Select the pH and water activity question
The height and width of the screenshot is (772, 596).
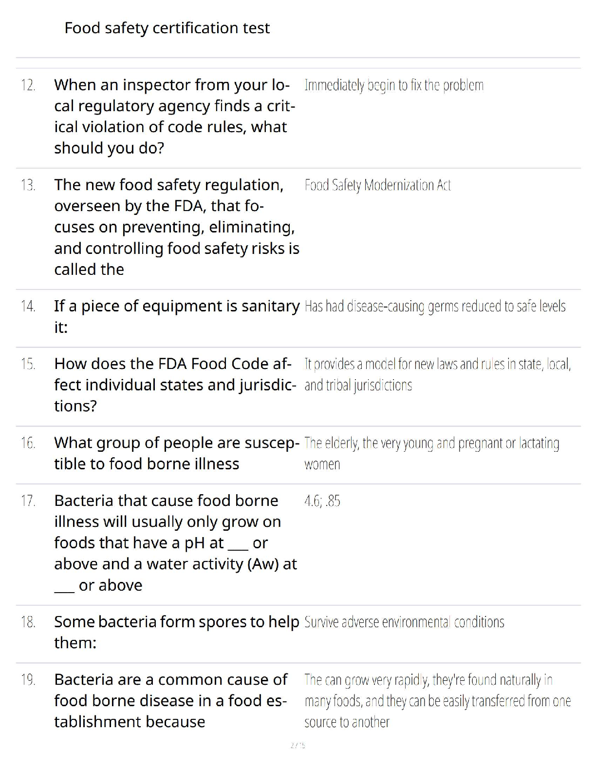175,542
